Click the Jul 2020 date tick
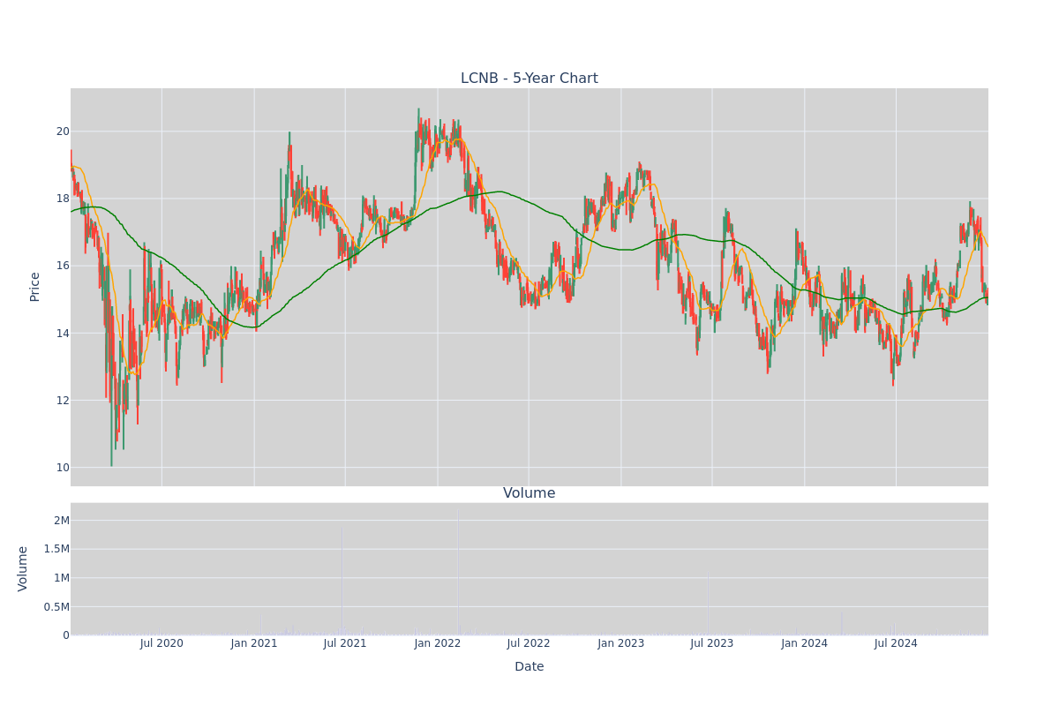This screenshot has height=706, width=1059. tap(161, 643)
